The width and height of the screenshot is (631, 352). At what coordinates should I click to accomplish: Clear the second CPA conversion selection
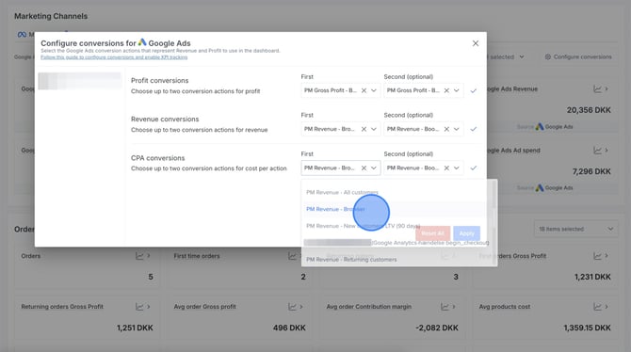point(446,168)
